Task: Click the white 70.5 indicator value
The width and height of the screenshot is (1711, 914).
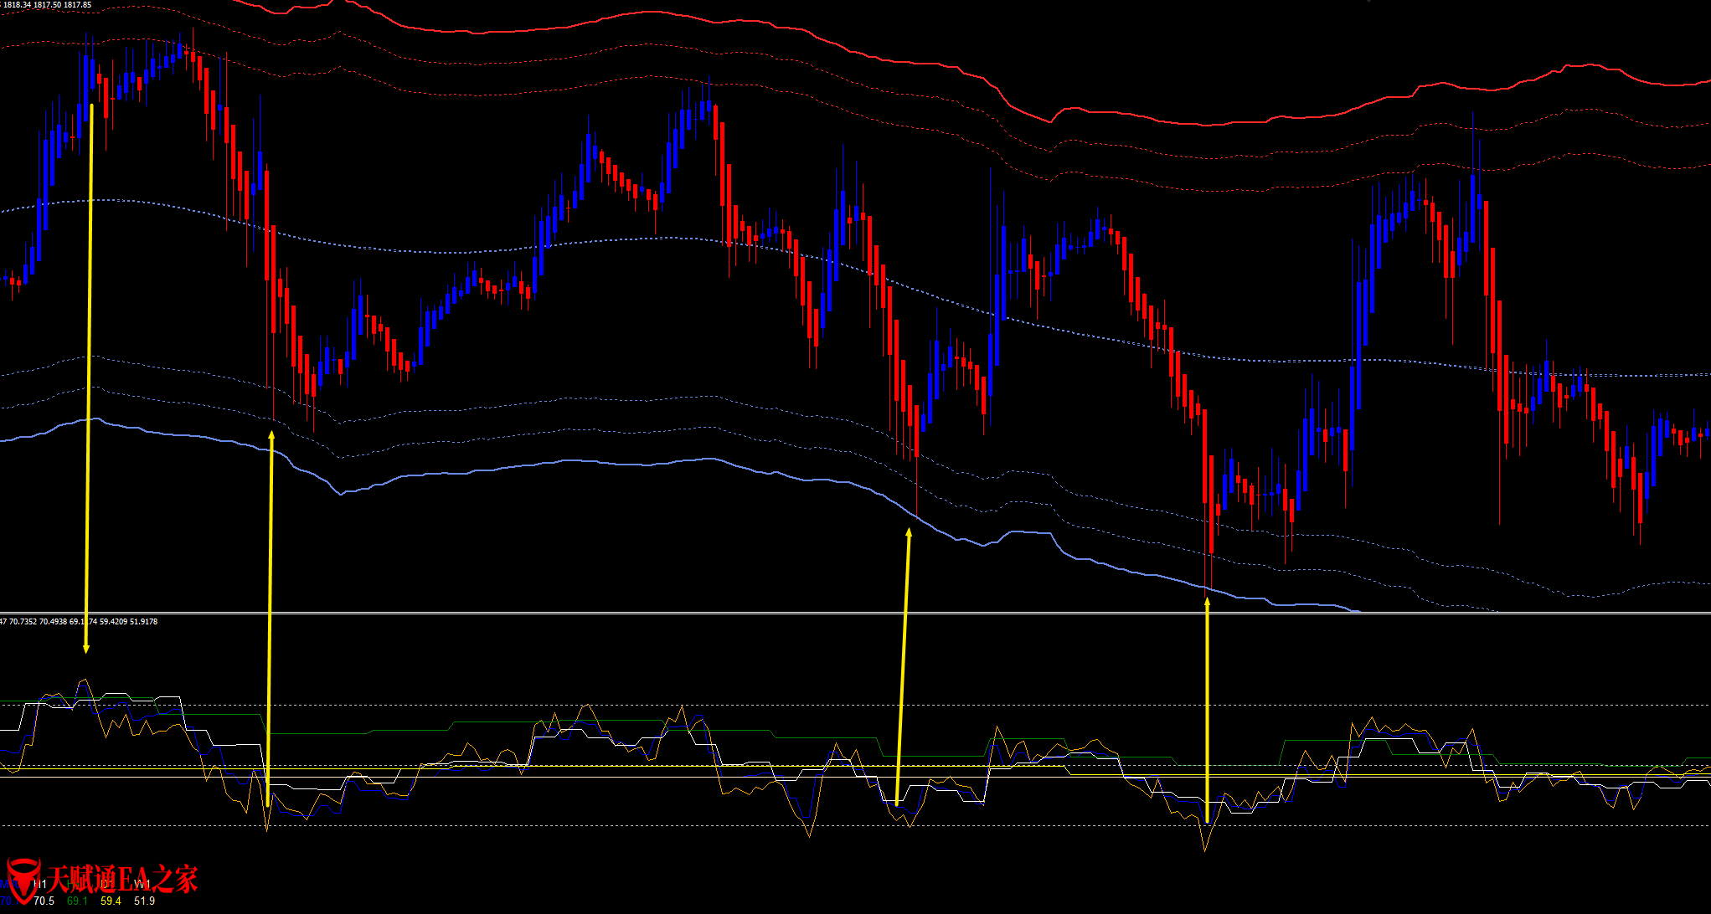Action: point(44,901)
